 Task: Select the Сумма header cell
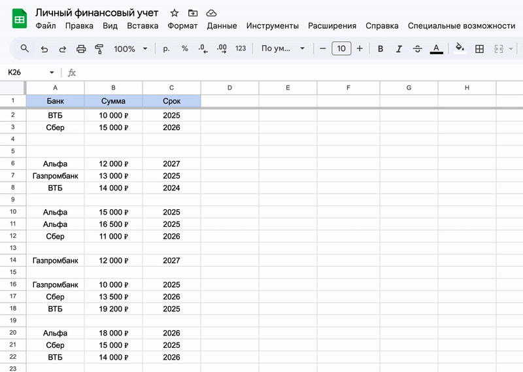click(x=113, y=101)
